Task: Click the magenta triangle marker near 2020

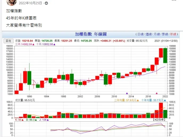Action: pyautogui.click(x=157, y=93)
